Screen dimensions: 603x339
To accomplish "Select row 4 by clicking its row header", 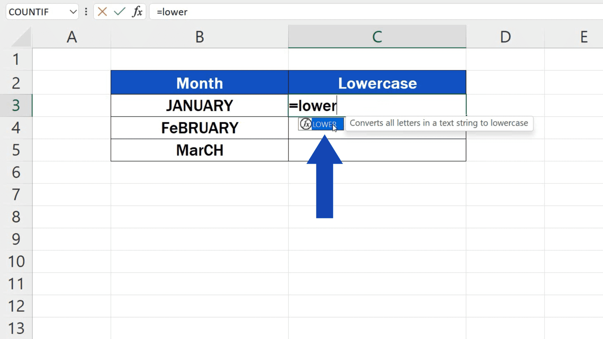I will (x=16, y=128).
